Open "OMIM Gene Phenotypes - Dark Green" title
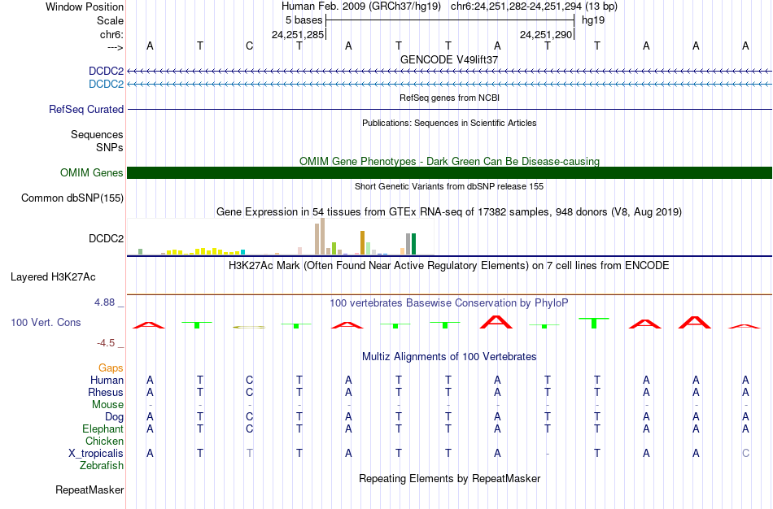Screen dimensions: 773x509 coord(449,161)
